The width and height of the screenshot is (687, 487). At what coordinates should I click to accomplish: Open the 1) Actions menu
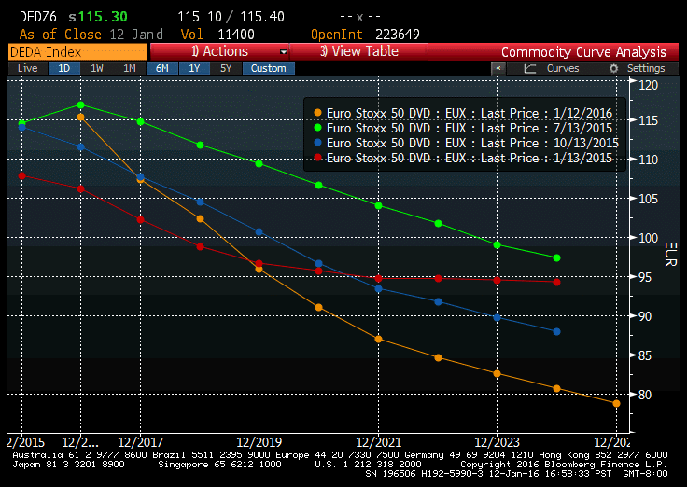click(219, 51)
